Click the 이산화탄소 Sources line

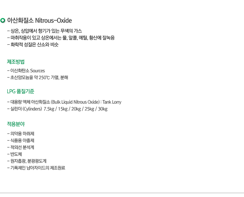(26, 71)
